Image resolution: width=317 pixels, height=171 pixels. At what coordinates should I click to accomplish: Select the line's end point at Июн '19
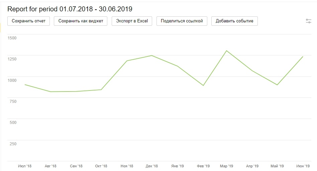click(x=303, y=57)
